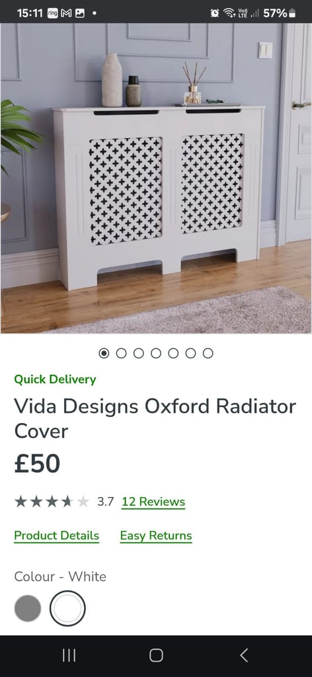Tap the radiator cover product image

tap(156, 178)
